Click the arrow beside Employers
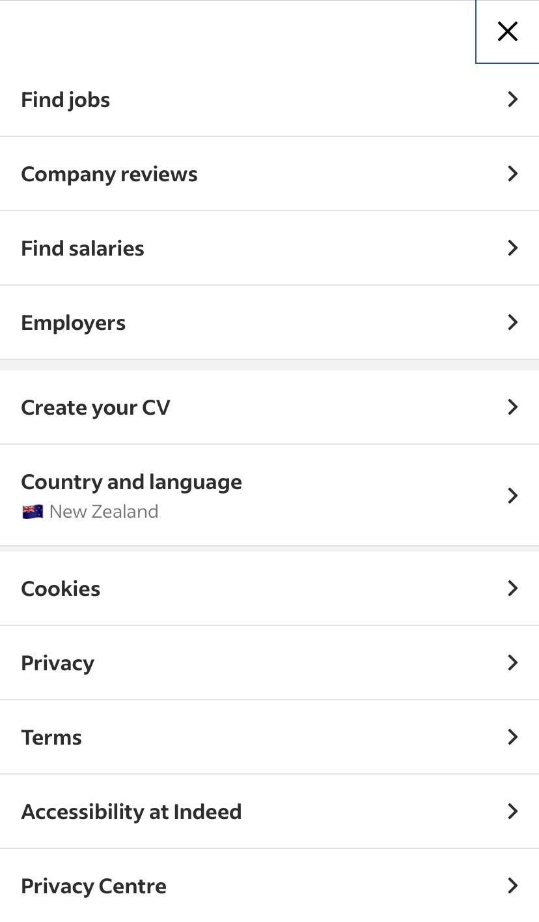539x922 pixels. (512, 322)
